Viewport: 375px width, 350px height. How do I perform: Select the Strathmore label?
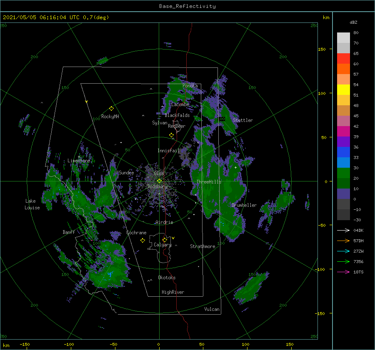pyautogui.click(x=202, y=246)
